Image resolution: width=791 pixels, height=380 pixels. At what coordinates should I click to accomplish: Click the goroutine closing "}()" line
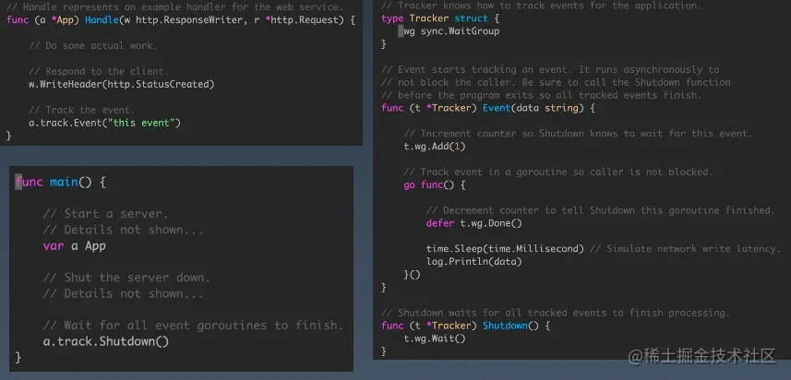coord(413,275)
